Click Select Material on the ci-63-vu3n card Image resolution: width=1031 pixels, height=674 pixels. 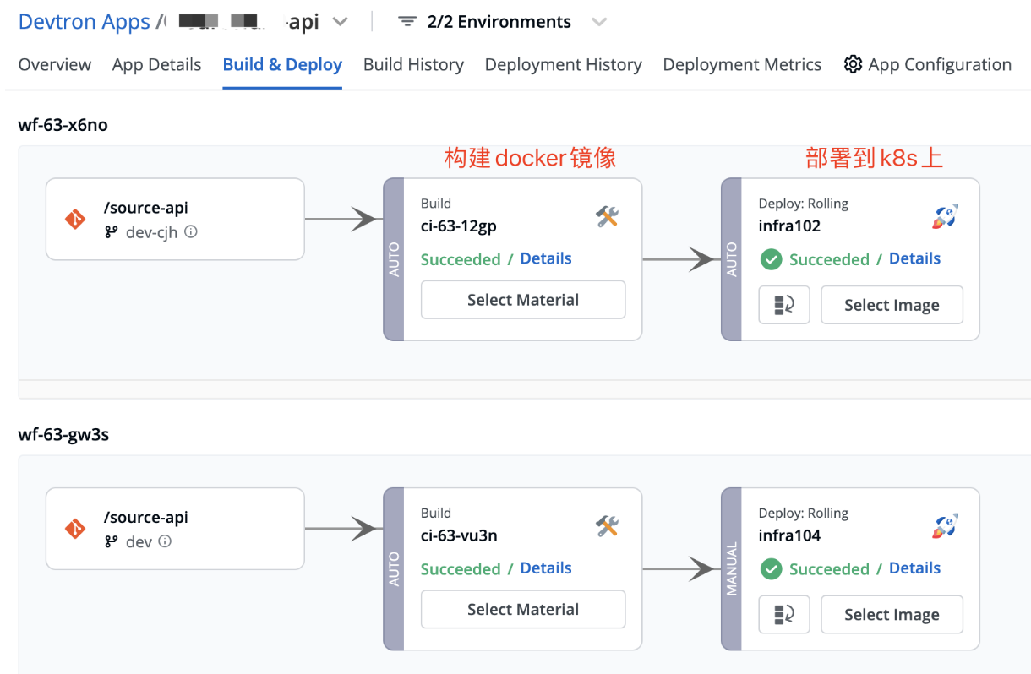click(x=522, y=609)
